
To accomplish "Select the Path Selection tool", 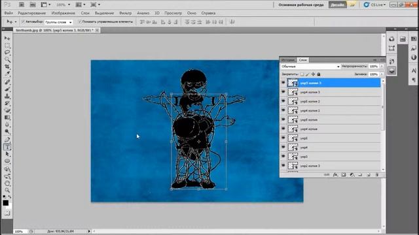I will click(7, 154).
